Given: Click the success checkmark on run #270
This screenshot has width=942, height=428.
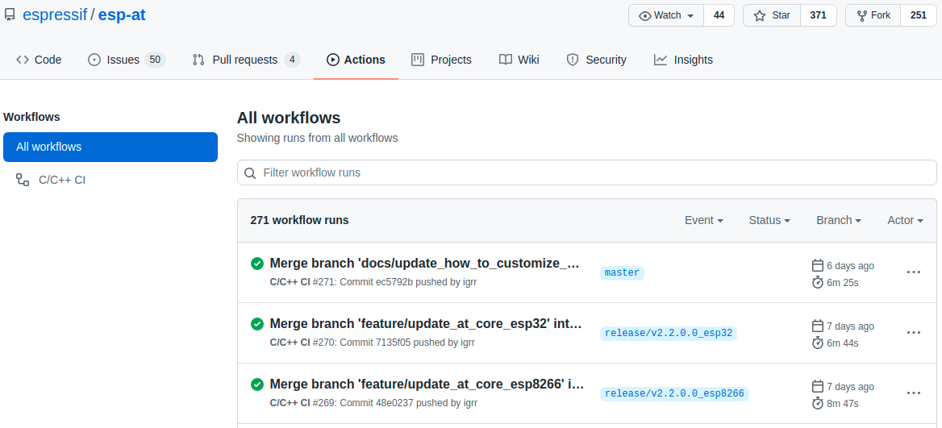Looking at the screenshot, I should click(257, 324).
